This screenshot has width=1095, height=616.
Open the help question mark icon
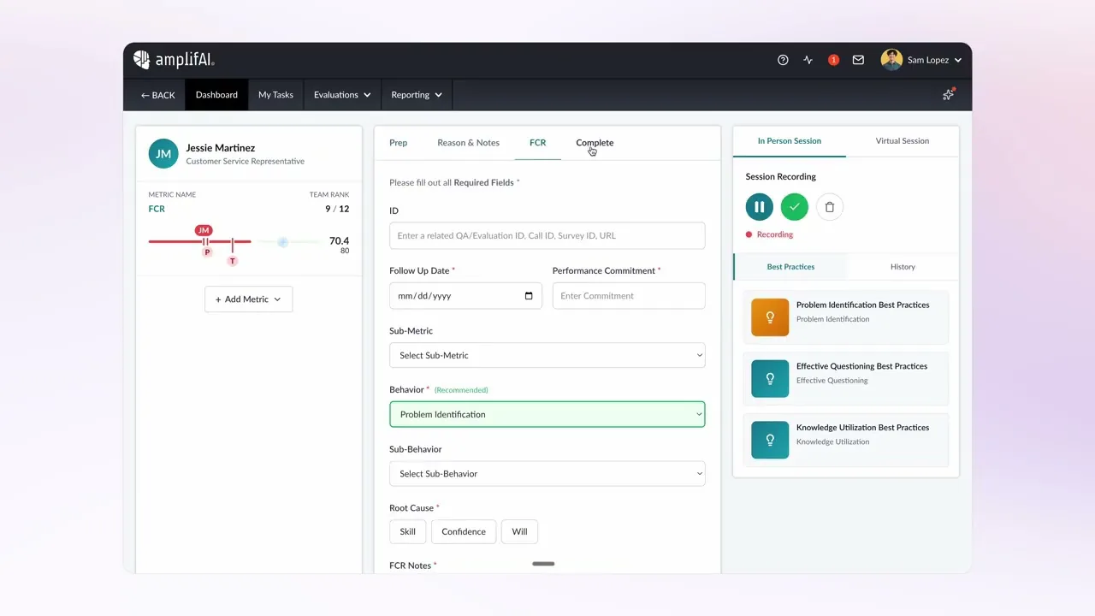tap(783, 60)
